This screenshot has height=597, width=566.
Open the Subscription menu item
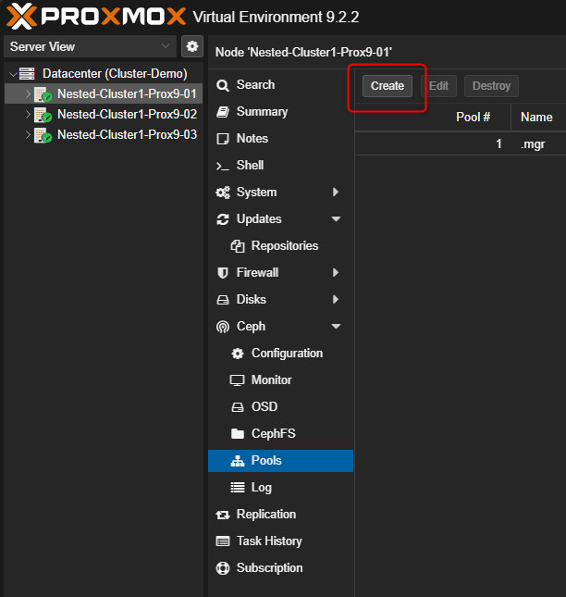[281, 568]
